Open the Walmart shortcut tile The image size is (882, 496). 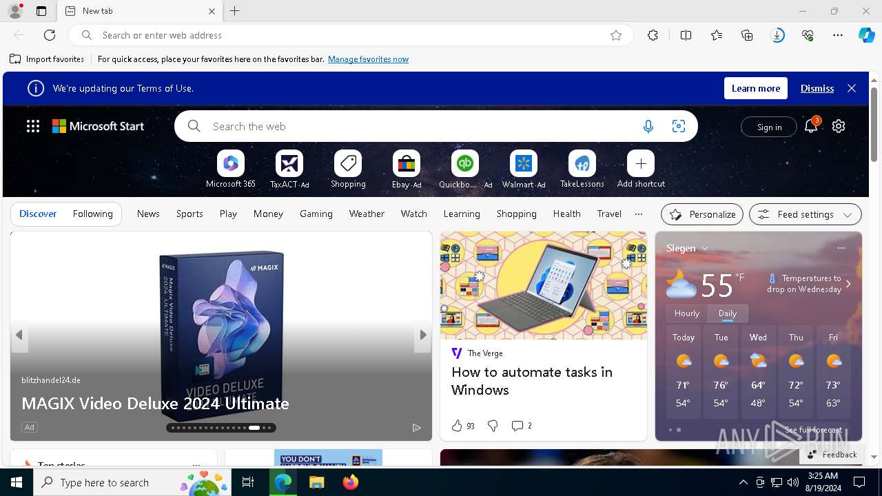[x=524, y=169]
